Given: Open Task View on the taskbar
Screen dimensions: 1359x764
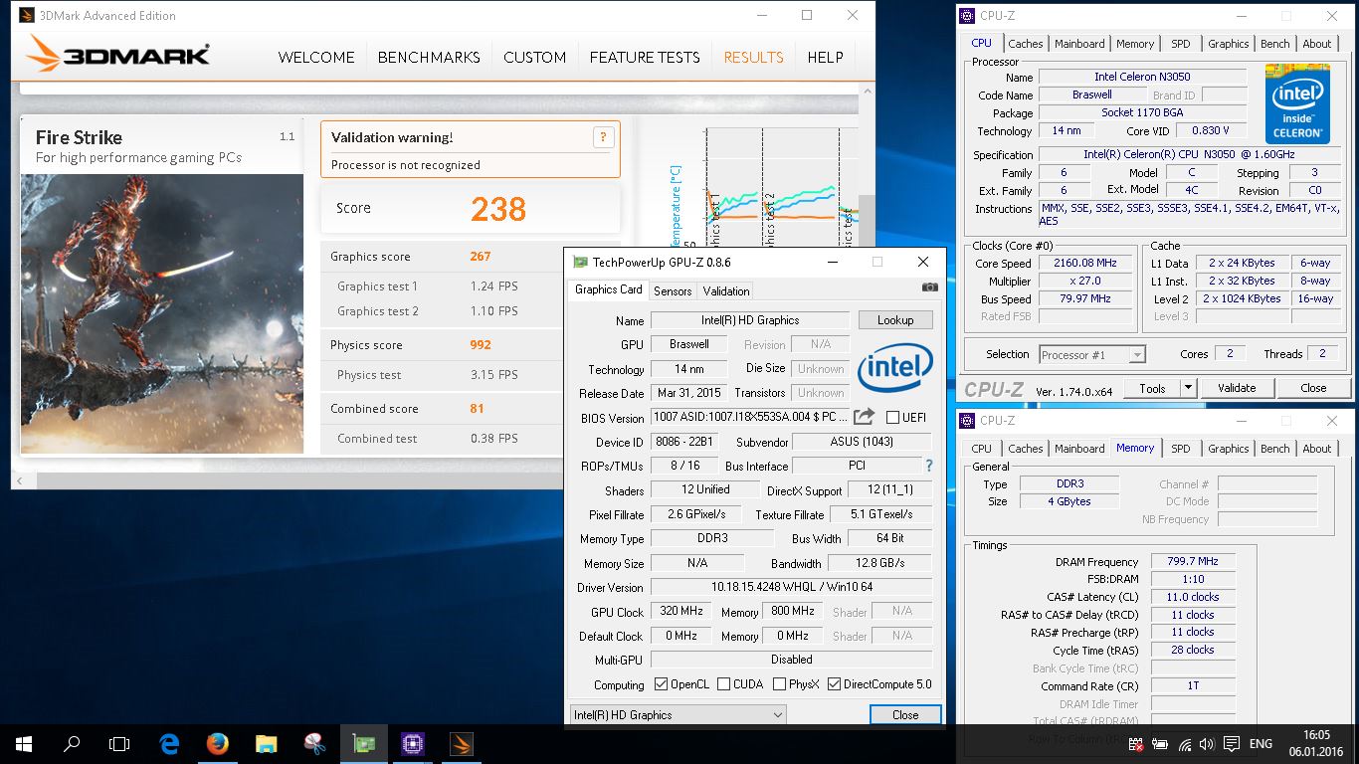Looking at the screenshot, I should (x=119, y=743).
